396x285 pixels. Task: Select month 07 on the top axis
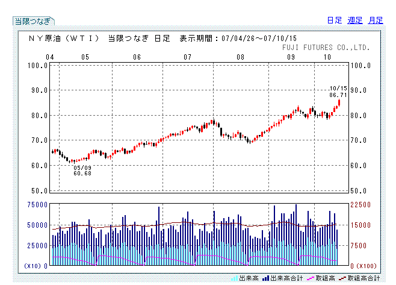click(x=188, y=57)
